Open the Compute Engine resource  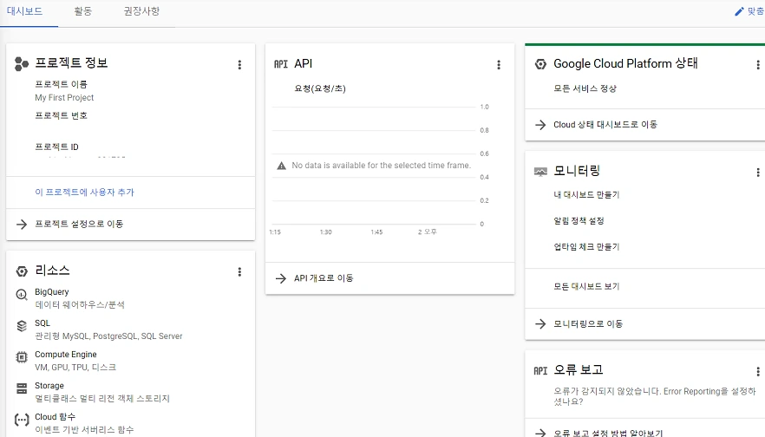coord(65,354)
